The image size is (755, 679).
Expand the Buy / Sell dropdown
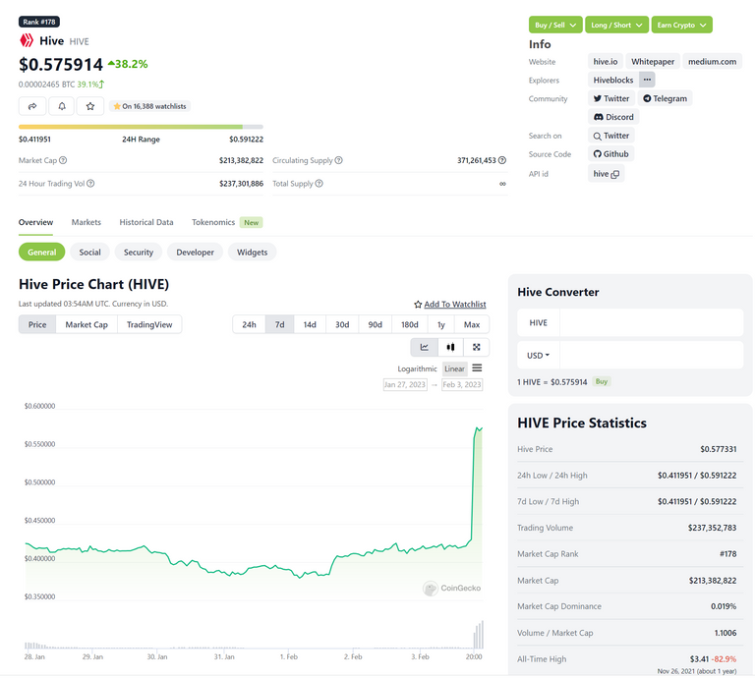tap(555, 25)
